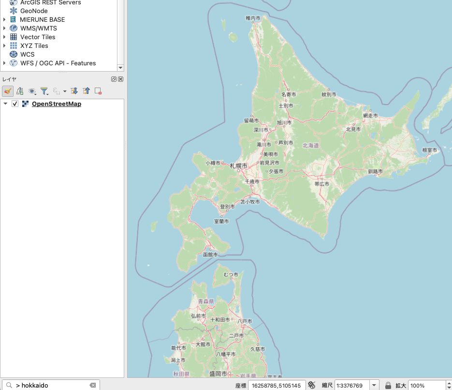Image resolution: width=452 pixels, height=390 pixels.
Task: Click the 函館市 label on map
Action: 210,255
